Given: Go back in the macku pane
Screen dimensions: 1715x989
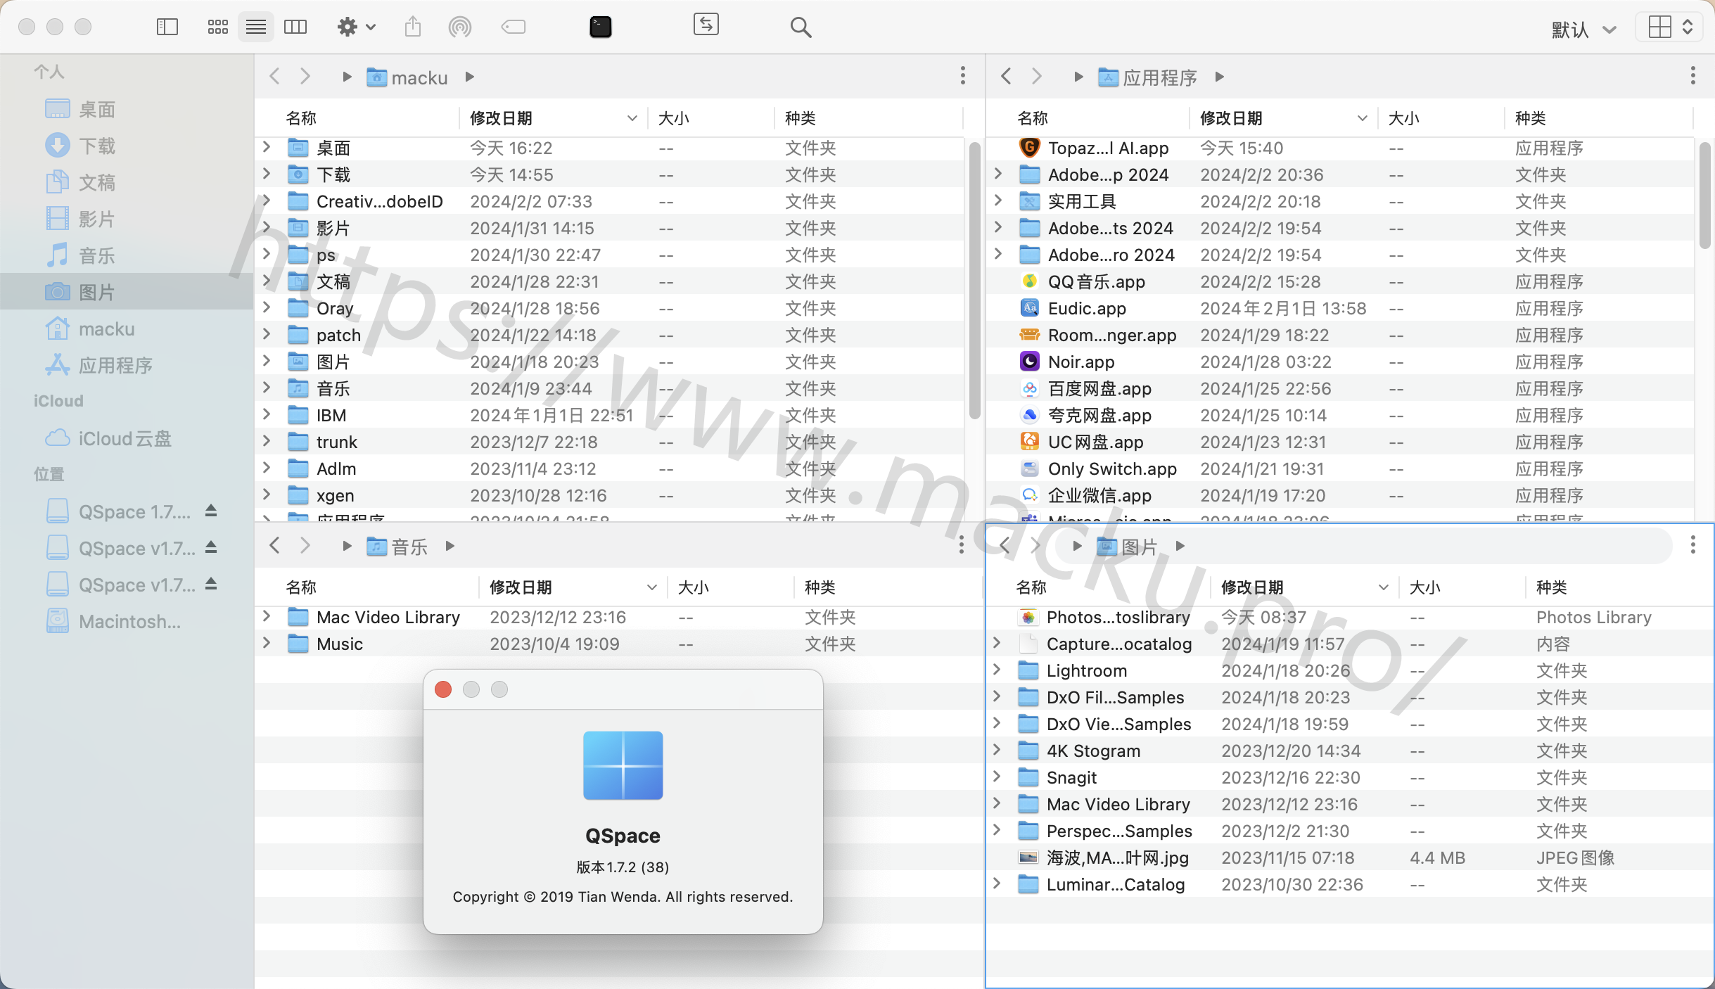Looking at the screenshot, I should tap(274, 76).
